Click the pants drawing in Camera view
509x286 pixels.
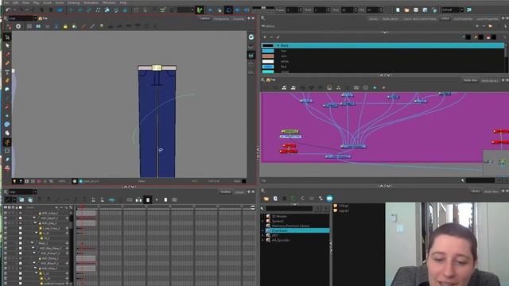pos(157,122)
